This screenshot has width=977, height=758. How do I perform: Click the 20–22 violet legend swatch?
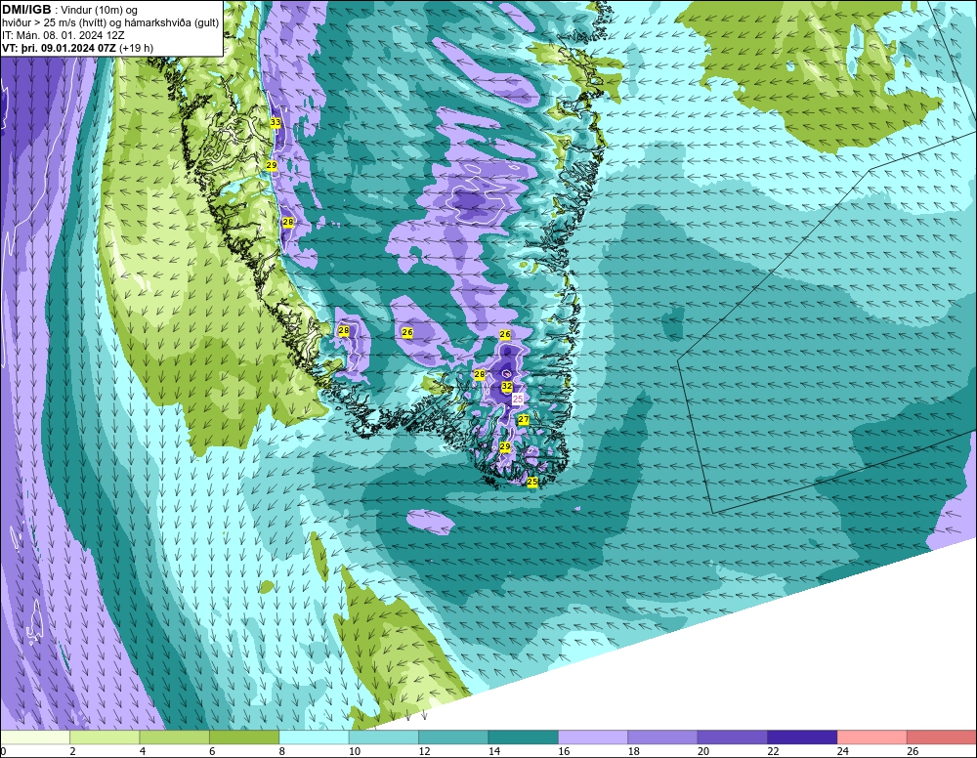tap(732, 737)
